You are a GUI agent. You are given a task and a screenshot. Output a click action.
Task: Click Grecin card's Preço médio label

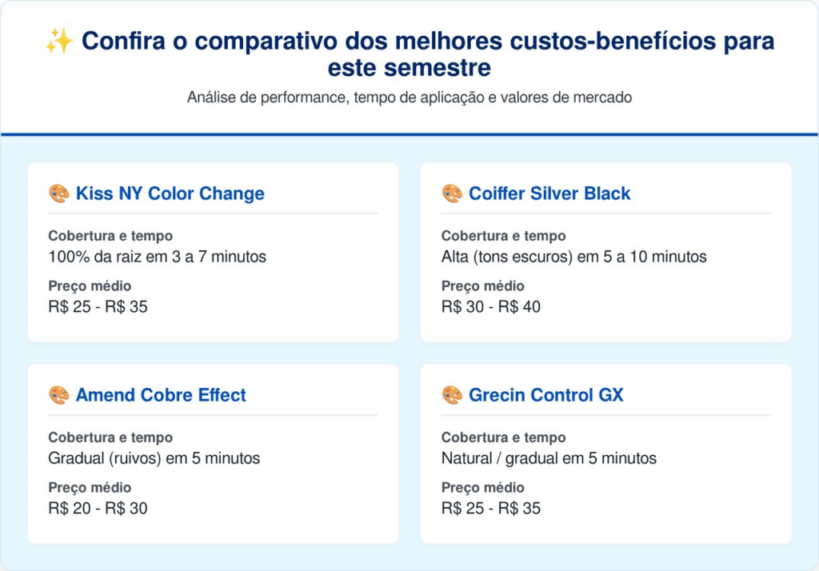click(x=481, y=488)
